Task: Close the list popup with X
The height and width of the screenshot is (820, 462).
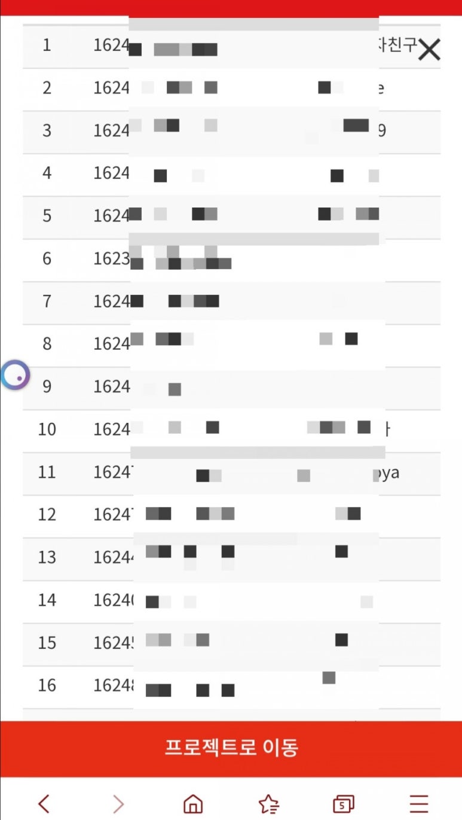Action: tap(429, 50)
